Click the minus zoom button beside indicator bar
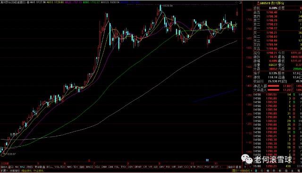The height and width of the screenshot is (173, 302). coord(250,167)
